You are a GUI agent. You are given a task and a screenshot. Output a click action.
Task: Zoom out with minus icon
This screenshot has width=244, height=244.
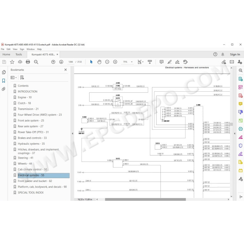click(x=107, y=62)
